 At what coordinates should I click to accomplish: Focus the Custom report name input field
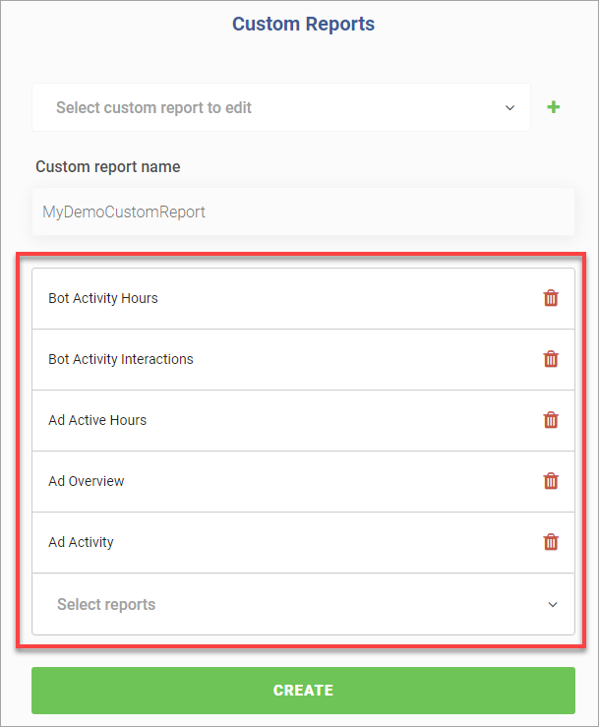tap(303, 212)
